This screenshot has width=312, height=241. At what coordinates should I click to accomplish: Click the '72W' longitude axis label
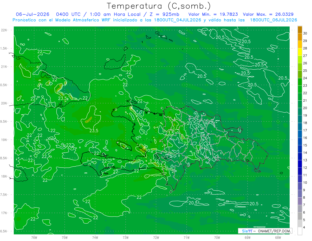point(156,237)
